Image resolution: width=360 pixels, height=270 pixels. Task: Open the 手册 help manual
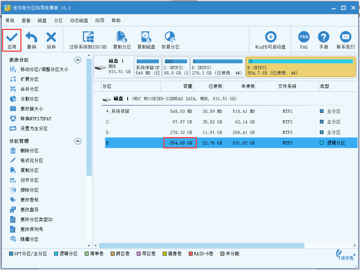(x=323, y=40)
